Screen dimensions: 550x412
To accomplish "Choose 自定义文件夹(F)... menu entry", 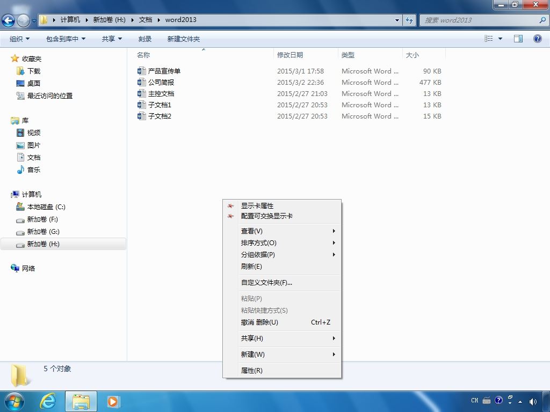I will 281,283.
